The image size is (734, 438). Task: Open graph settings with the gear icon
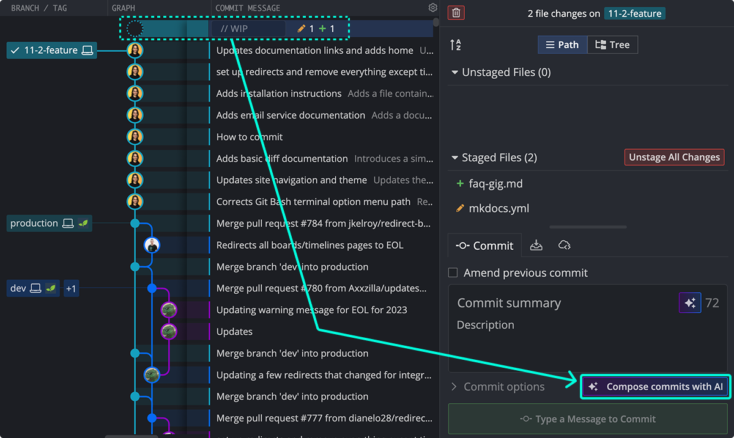433,7
